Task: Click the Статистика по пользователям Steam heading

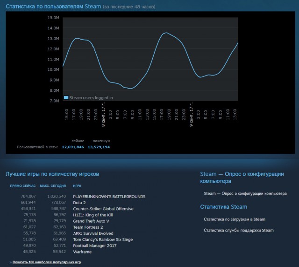Action: [53, 7]
